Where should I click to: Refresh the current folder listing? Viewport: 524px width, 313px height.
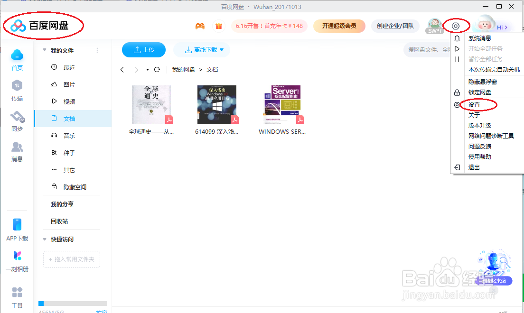coord(157,70)
